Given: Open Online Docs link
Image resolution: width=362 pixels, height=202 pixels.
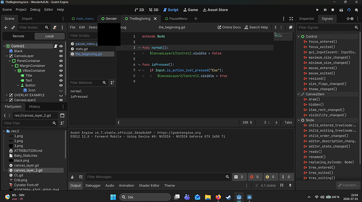Looking at the screenshot, I should [x=229, y=27].
